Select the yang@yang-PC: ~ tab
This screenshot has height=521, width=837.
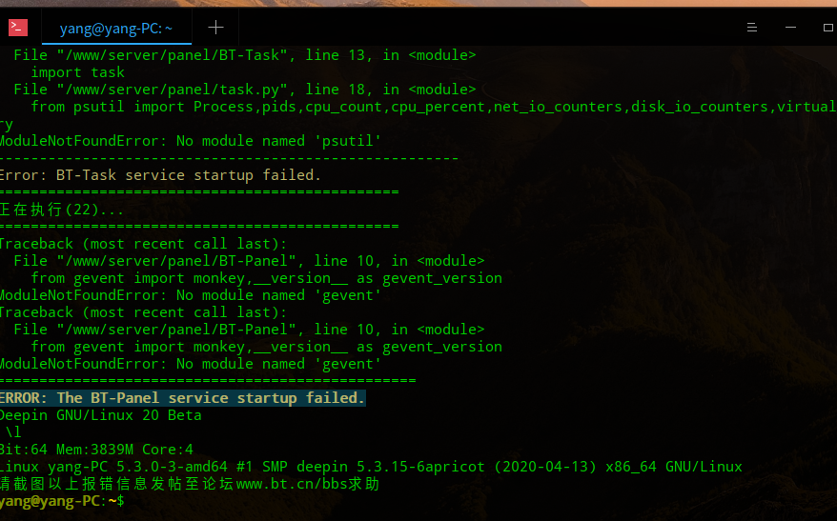click(116, 28)
